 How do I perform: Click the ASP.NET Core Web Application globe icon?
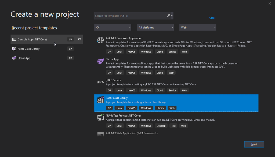[x=100, y=40]
